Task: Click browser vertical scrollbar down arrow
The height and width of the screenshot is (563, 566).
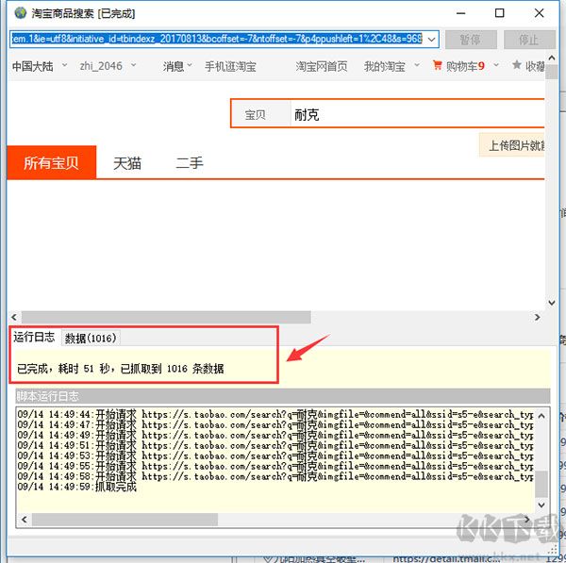Action: 551,303
